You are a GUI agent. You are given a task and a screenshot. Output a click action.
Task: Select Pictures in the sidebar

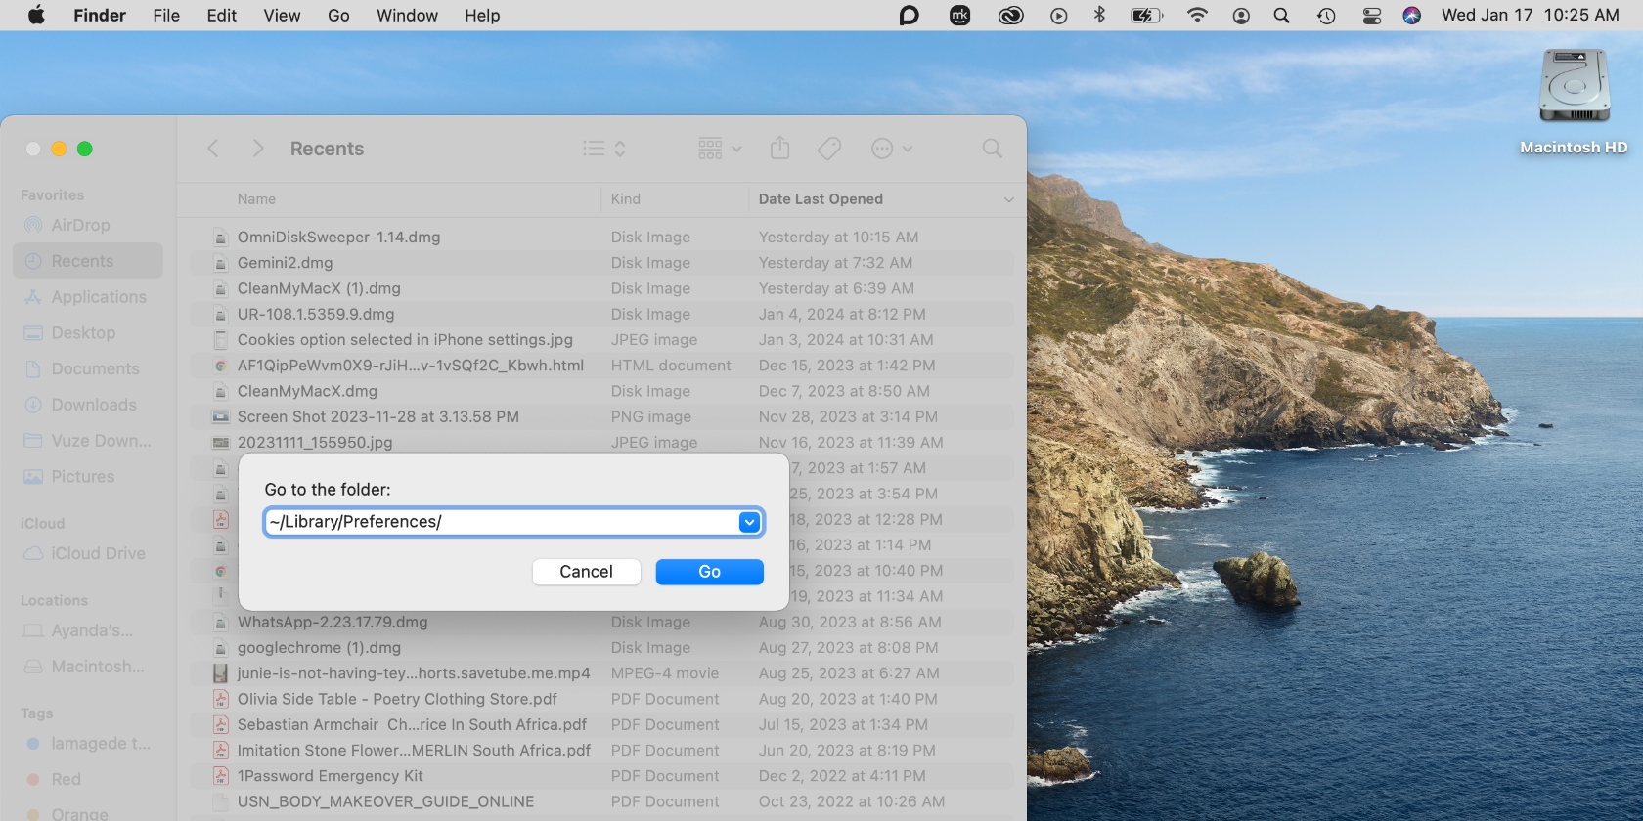point(88,477)
